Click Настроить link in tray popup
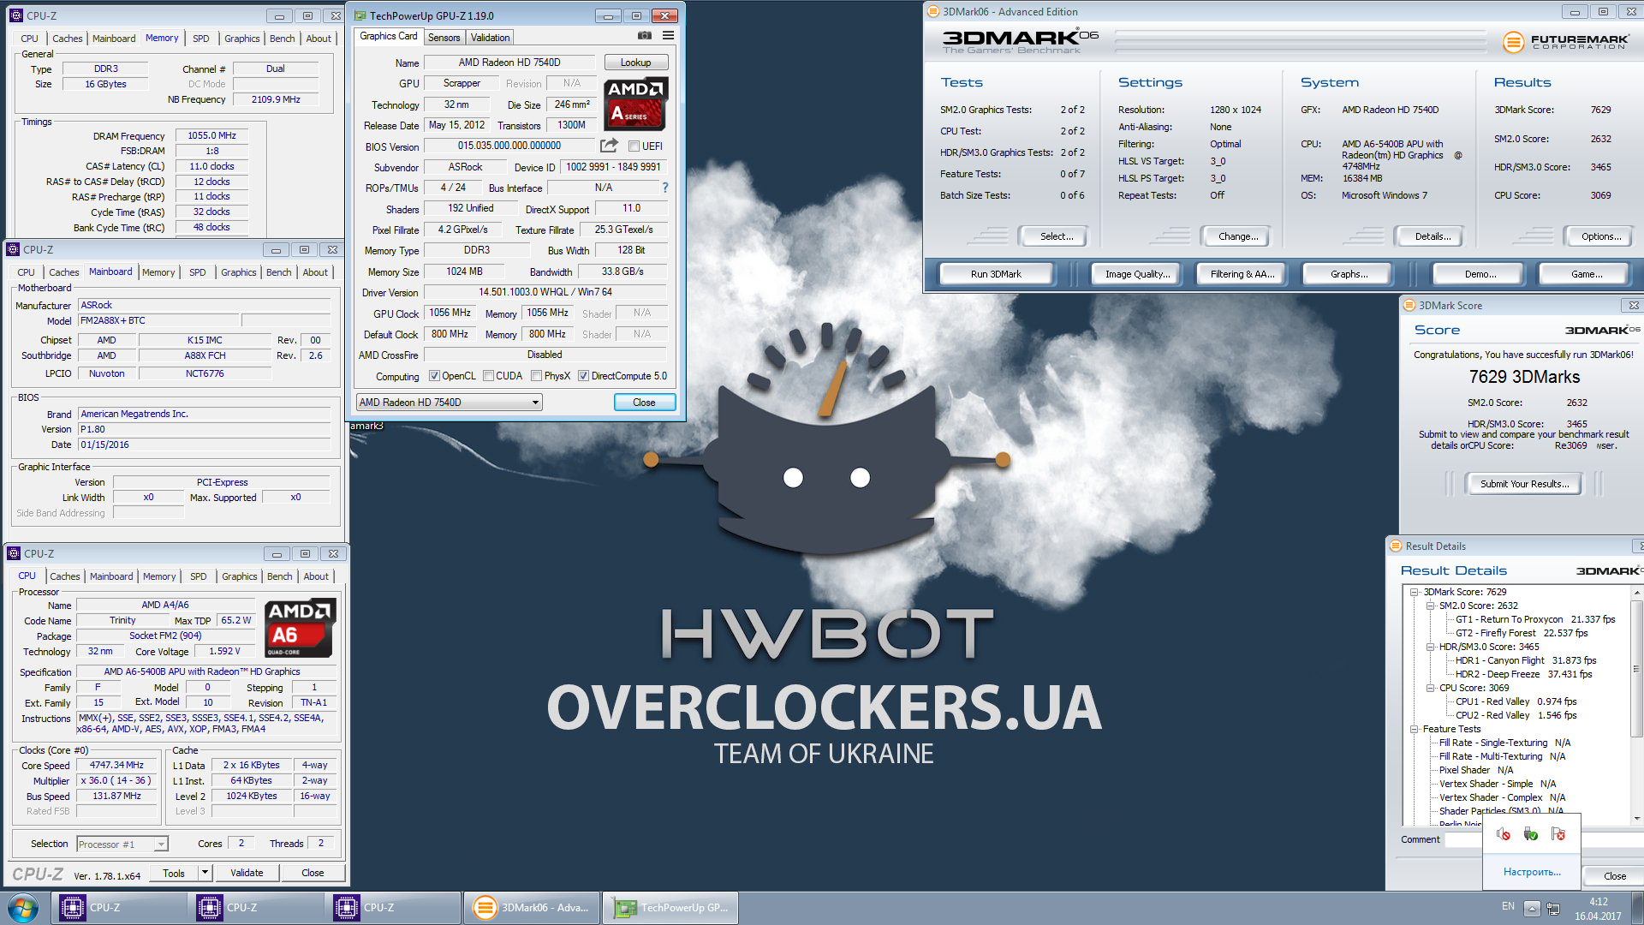 point(1531,872)
